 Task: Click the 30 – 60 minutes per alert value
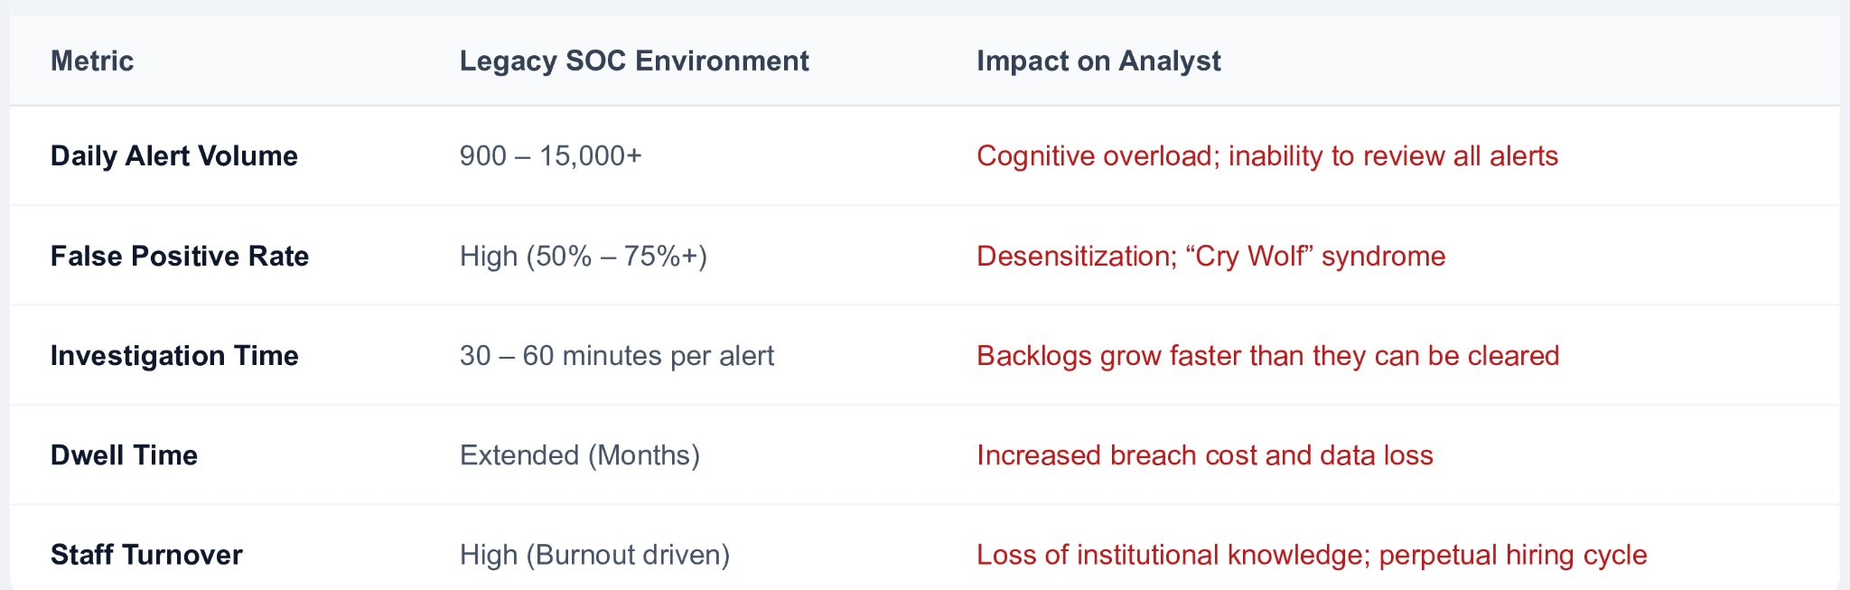click(616, 355)
